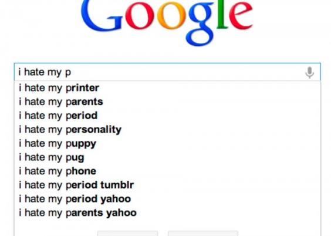
Task: Pick suggestion 'i hate my personality'
Action: click(x=167, y=130)
